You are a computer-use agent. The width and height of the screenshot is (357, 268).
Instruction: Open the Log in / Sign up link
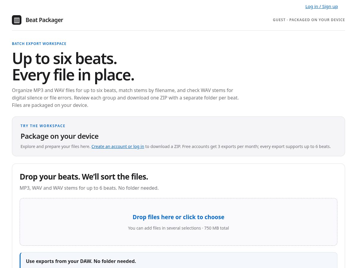tap(322, 7)
